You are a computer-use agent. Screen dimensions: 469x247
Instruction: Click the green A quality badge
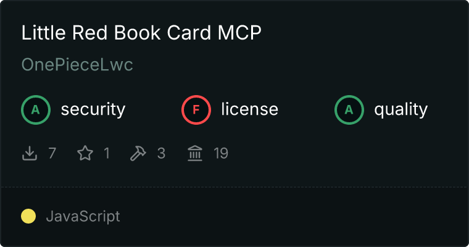click(349, 110)
